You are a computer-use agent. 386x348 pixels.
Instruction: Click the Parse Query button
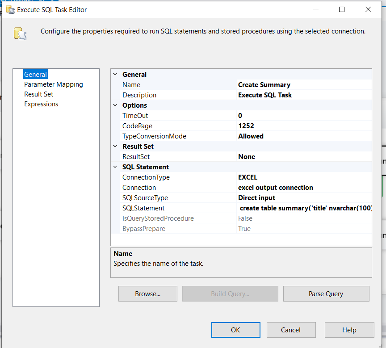pyautogui.click(x=326, y=293)
